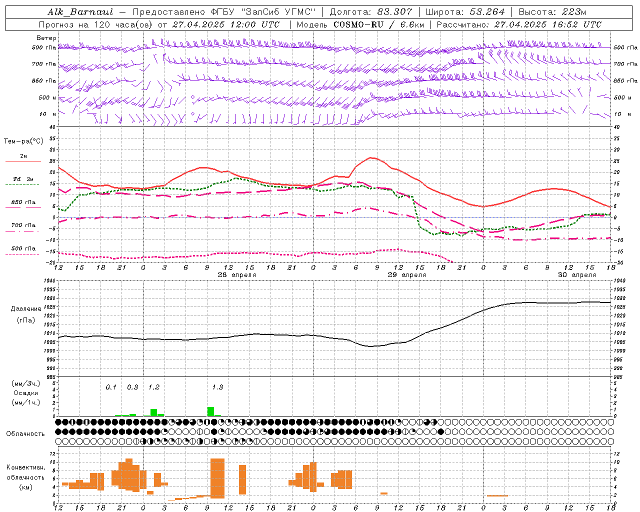
Task: Click the Осадки precipitation label
Action: [25, 393]
